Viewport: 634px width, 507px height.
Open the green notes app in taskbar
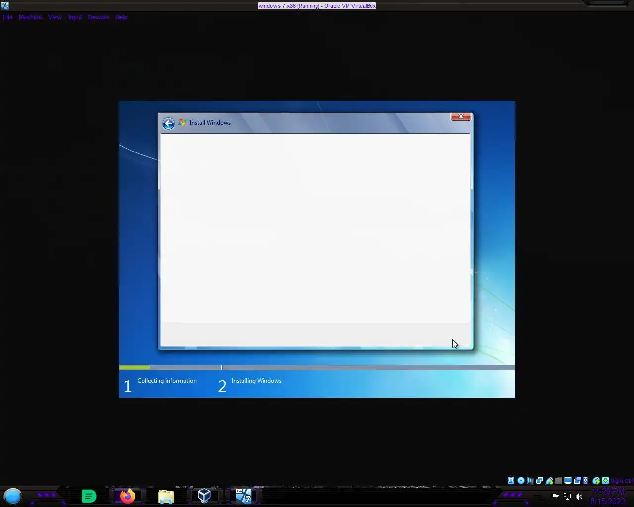89,496
